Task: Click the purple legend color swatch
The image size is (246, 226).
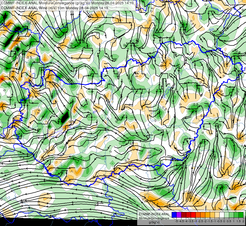Action: pos(179,215)
